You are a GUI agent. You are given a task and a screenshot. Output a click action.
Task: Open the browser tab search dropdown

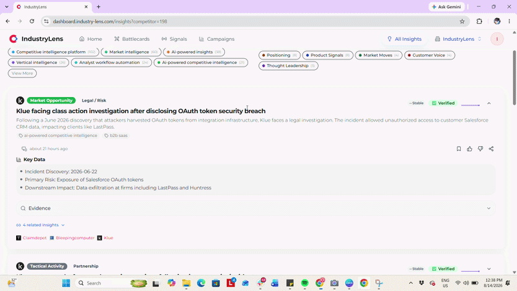click(6, 6)
